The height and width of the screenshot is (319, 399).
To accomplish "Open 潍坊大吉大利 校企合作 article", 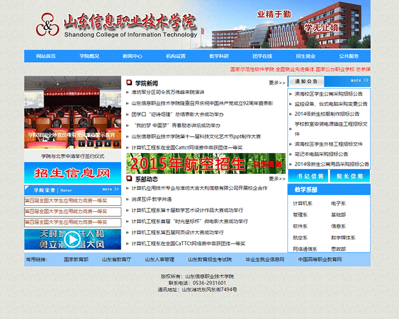I will [x=199, y=188].
